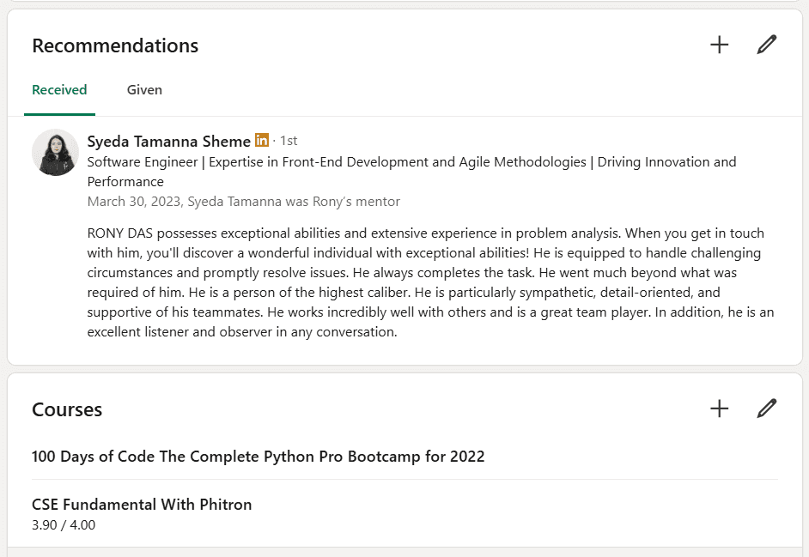Click the Recommendations section heading

115,46
